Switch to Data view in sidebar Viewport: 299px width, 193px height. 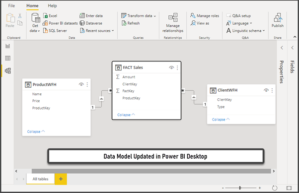tap(8, 58)
